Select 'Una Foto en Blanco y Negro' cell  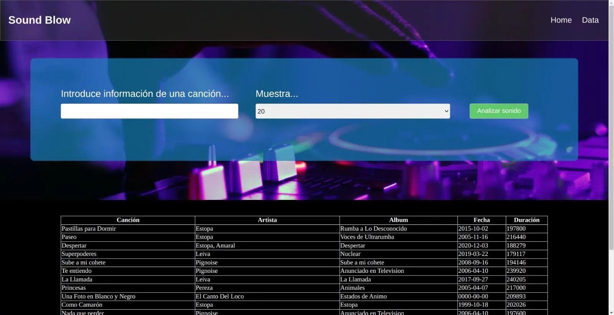128,296
